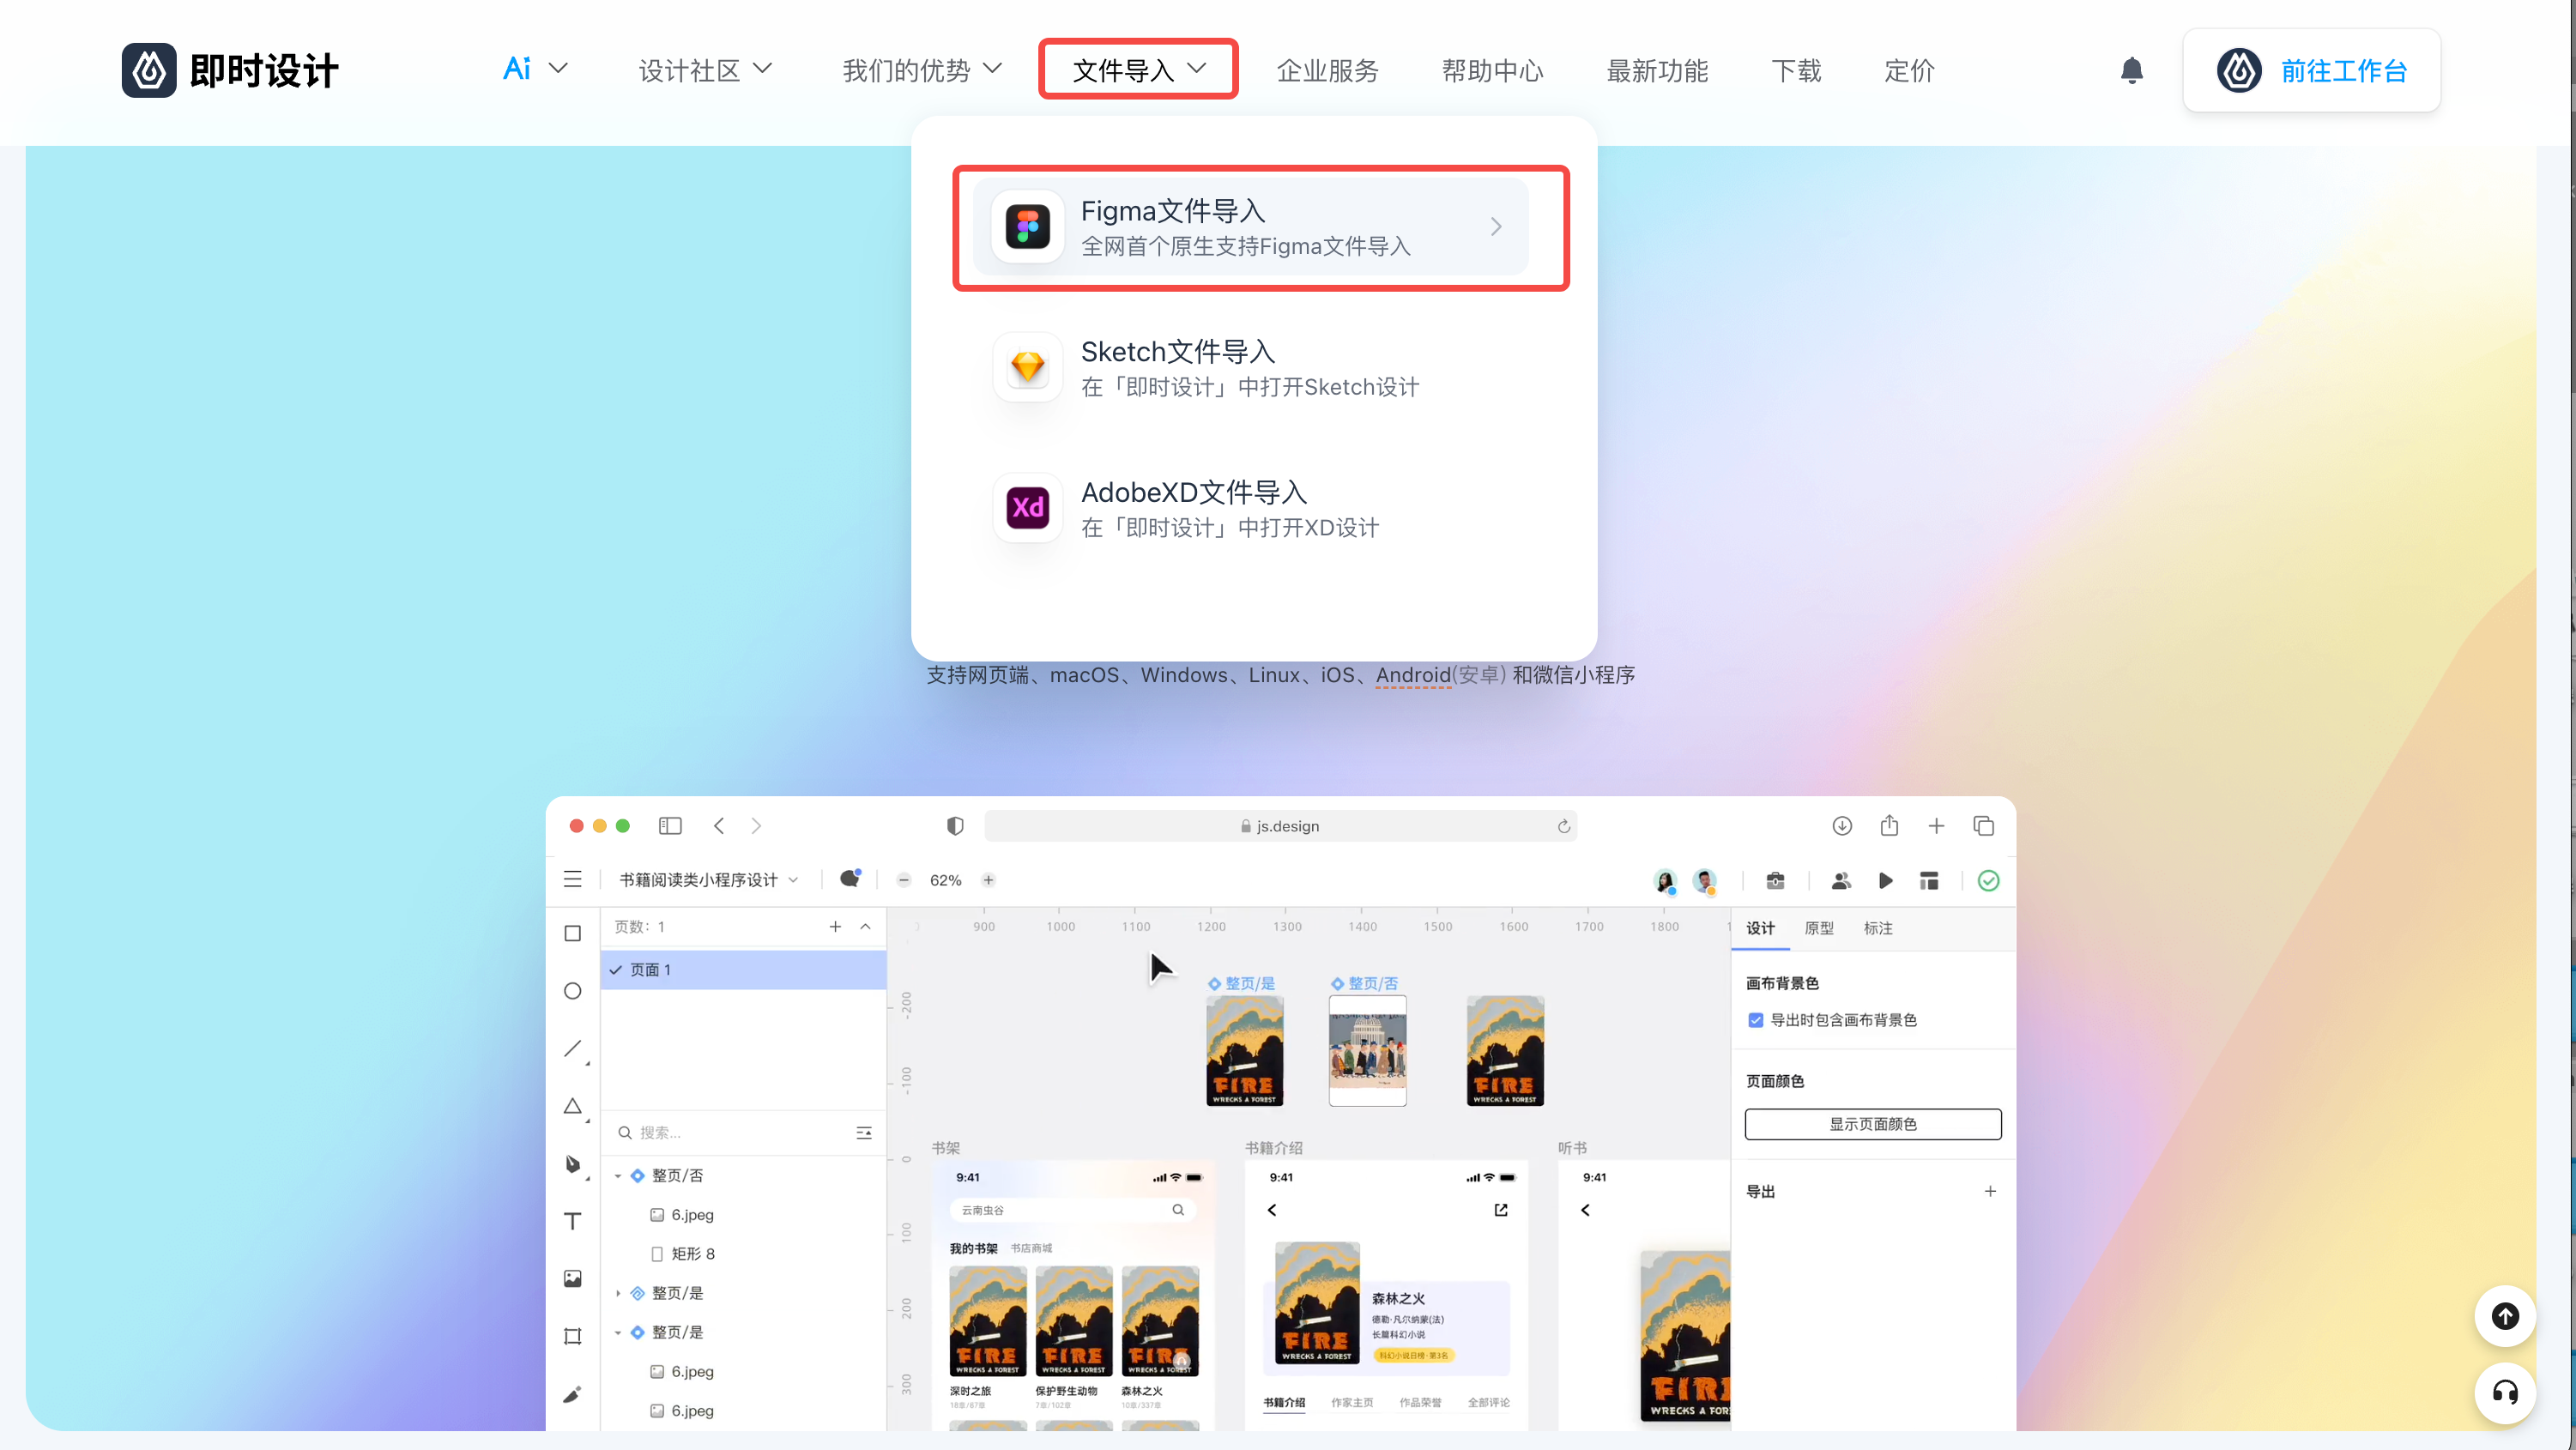Select the text tool
The height and width of the screenshot is (1450, 2576).
point(573,1221)
